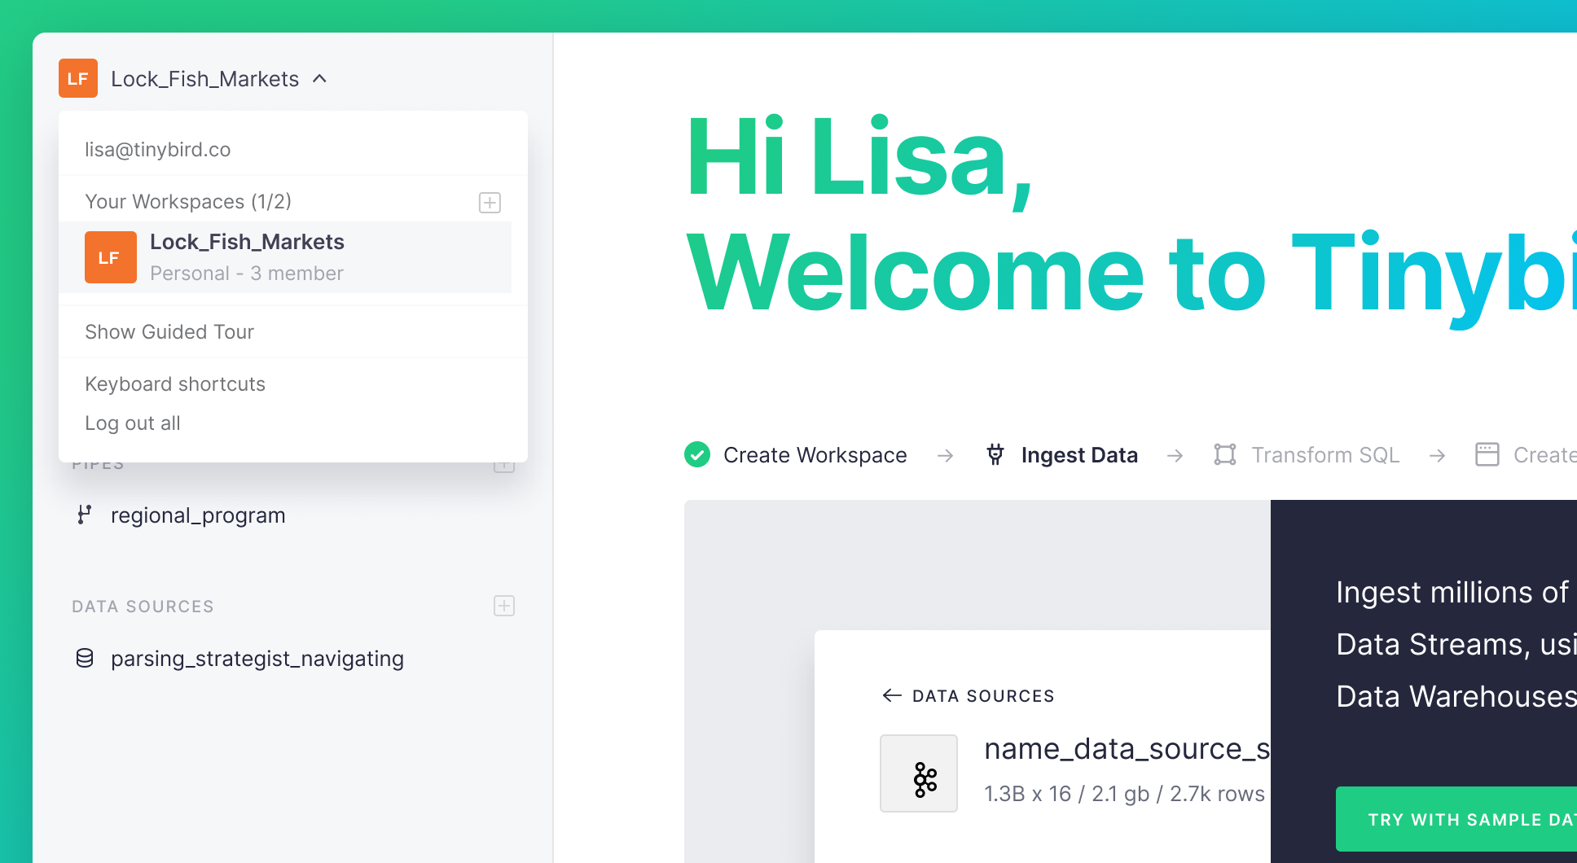Click the pipe branch icon beside regional_program
The width and height of the screenshot is (1577, 863).
(x=84, y=515)
